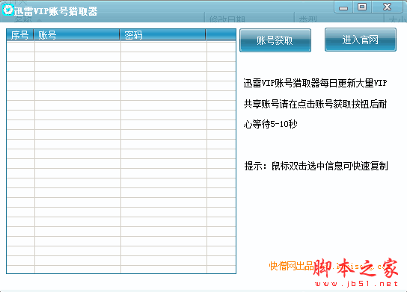Open the official site via 进入官网

(361, 40)
